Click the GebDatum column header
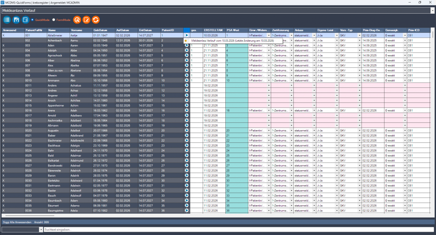This screenshot has width=436, height=235. [x=100, y=30]
